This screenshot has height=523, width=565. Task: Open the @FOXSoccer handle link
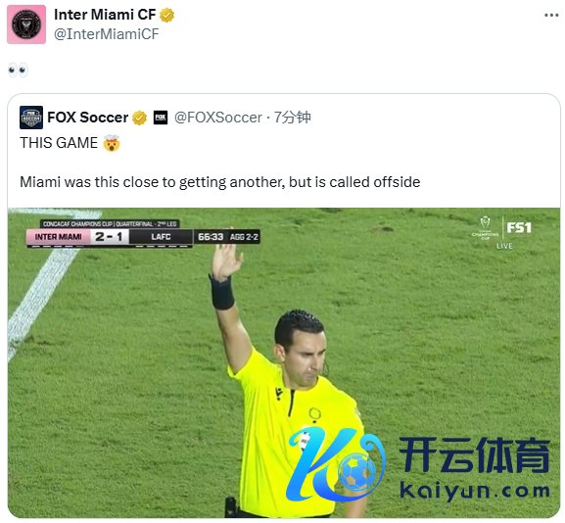click(218, 118)
